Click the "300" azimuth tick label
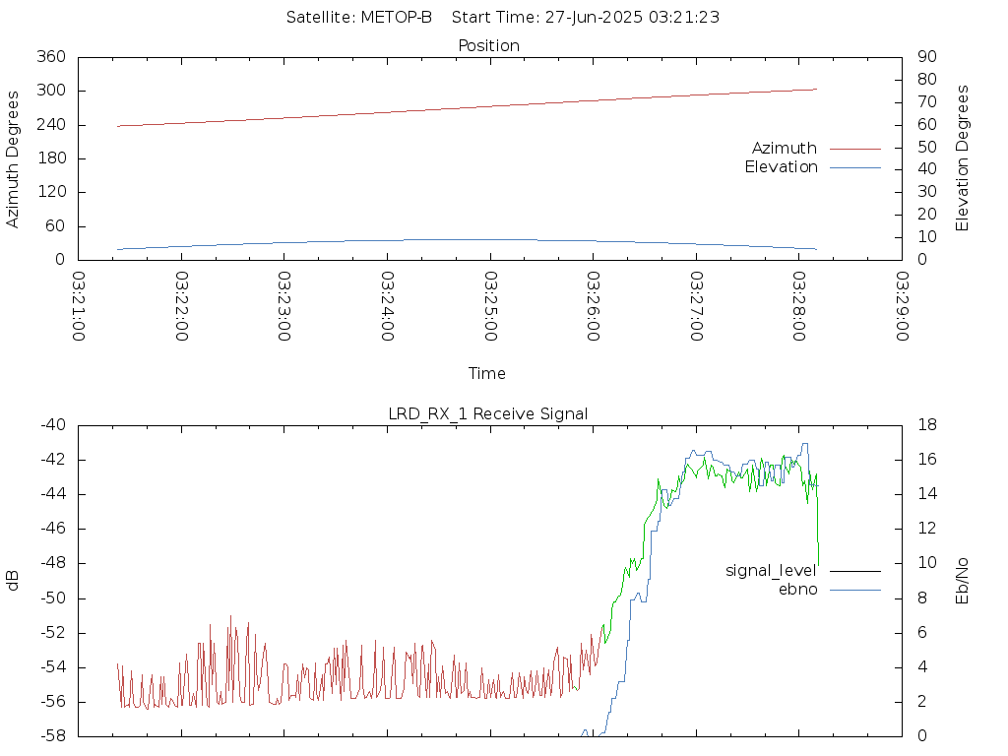 (51, 91)
